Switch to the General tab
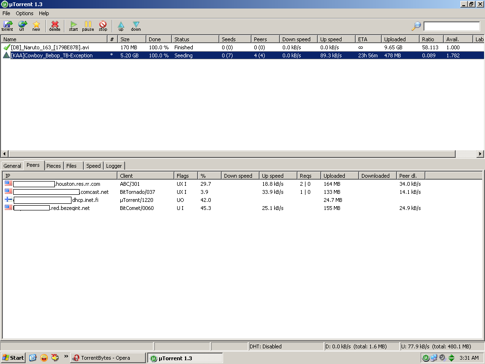485x364 pixels. pyautogui.click(x=12, y=166)
